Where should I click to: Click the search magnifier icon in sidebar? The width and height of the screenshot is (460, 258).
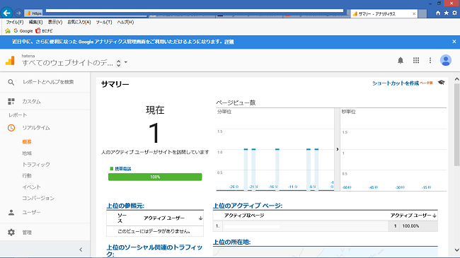[11, 82]
